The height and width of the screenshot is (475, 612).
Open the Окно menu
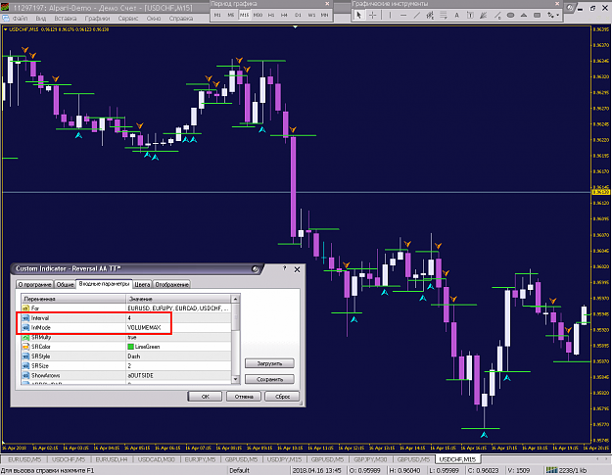(x=154, y=19)
